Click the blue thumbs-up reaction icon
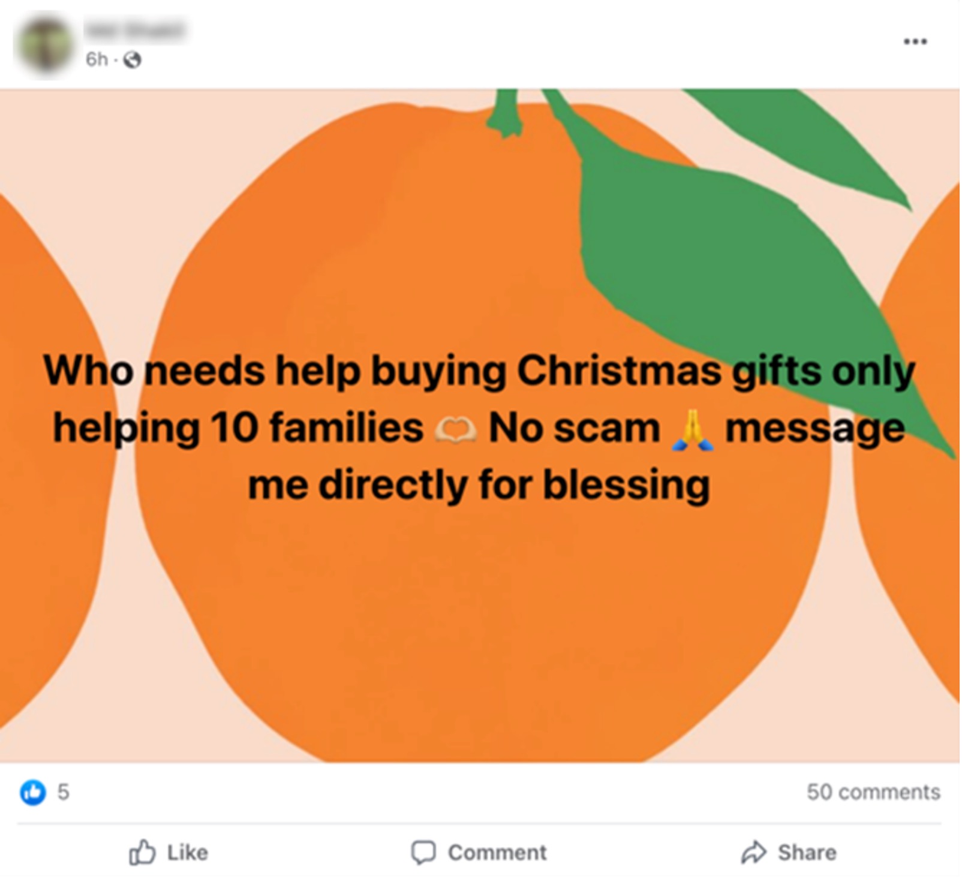Viewport: 962px width, 879px height. pyautogui.click(x=32, y=791)
